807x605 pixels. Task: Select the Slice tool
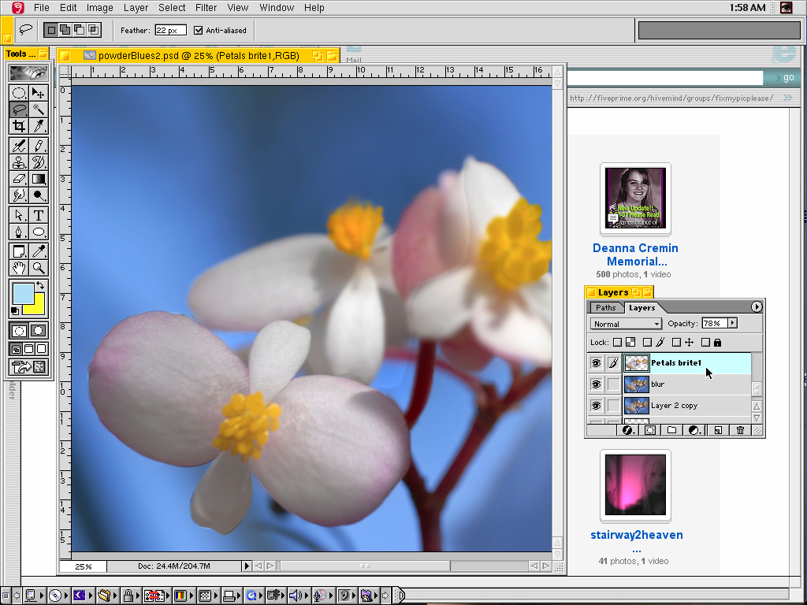click(x=39, y=126)
